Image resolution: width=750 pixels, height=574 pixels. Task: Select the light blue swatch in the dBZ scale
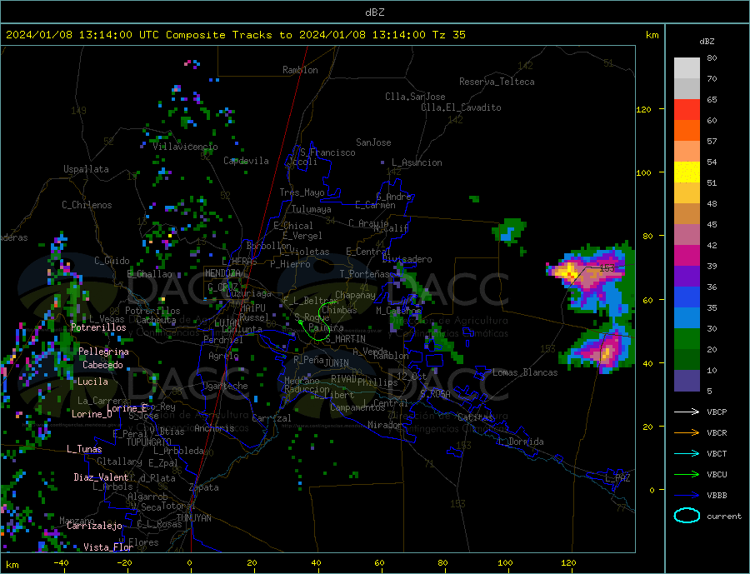(x=687, y=318)
